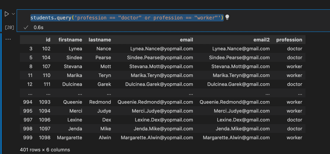Viewport: 330px width, 154px height.
Task: Select row index 8 for Stevana
Action: click(31, 67)
